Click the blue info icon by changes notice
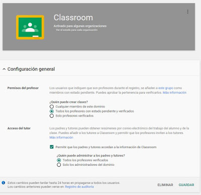201x195 pixels. pos(4,182)
